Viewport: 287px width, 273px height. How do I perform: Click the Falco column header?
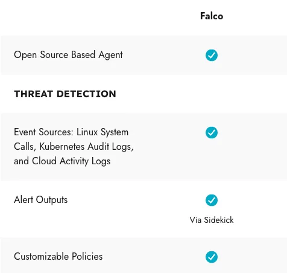pyautogui.click(x=212, y=16)
